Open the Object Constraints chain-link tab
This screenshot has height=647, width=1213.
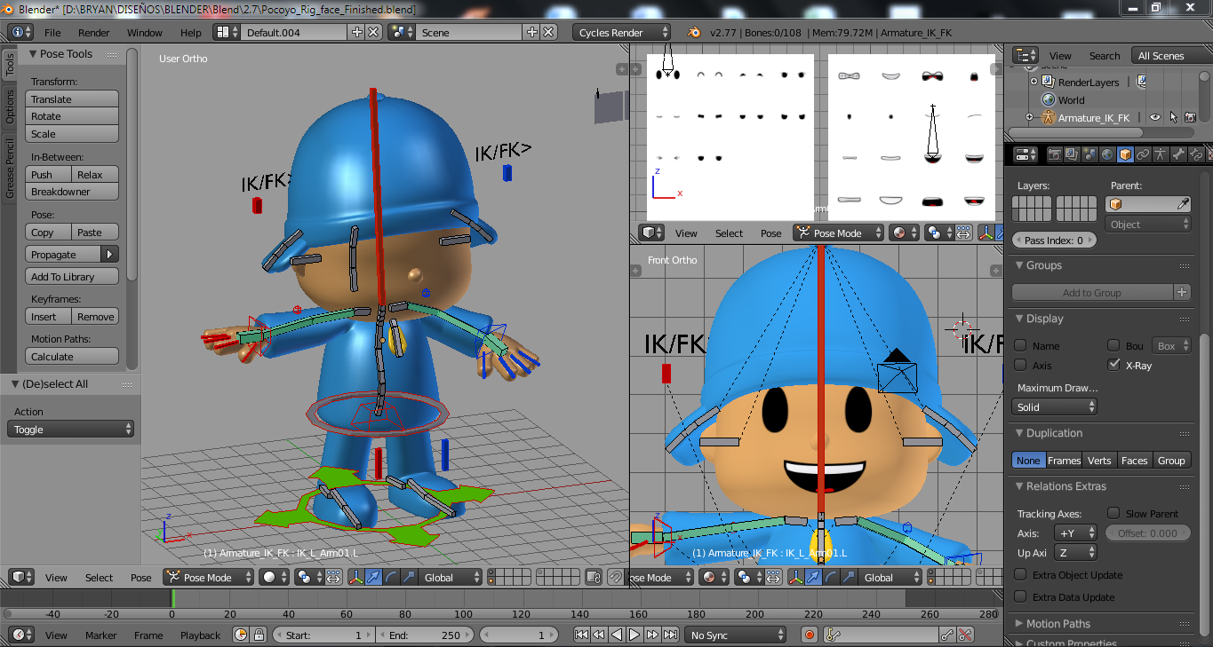pyautogui.click(x=1143, y=154)
